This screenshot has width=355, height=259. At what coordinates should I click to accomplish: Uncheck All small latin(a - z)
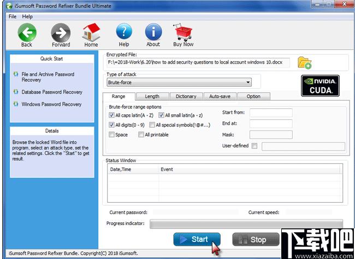pos(161,115)
